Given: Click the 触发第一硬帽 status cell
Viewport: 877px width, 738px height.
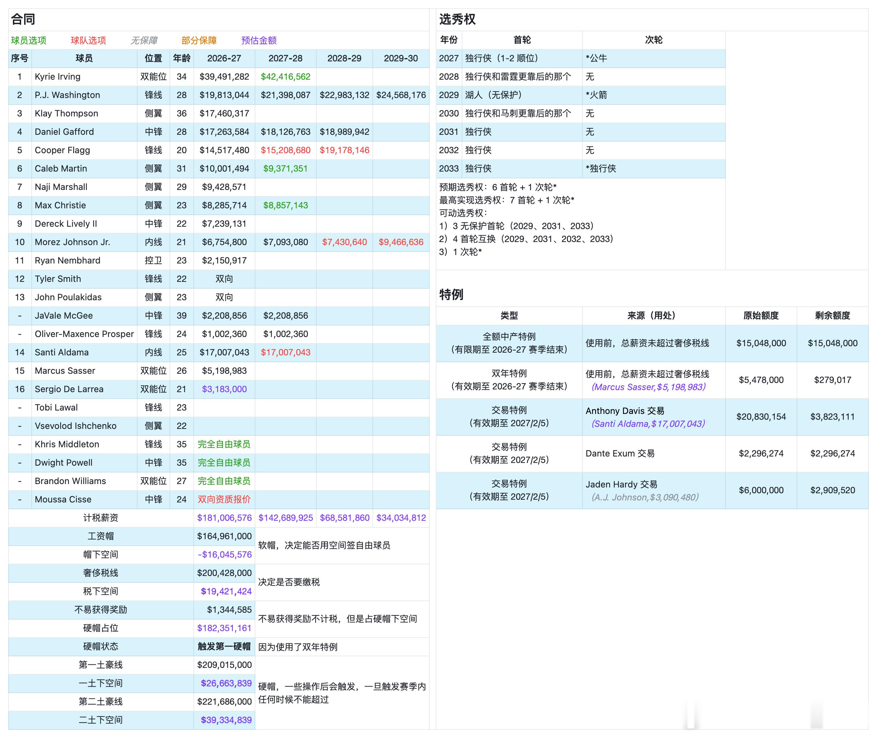Looking at the screenshot, I should tap(224, 647).
